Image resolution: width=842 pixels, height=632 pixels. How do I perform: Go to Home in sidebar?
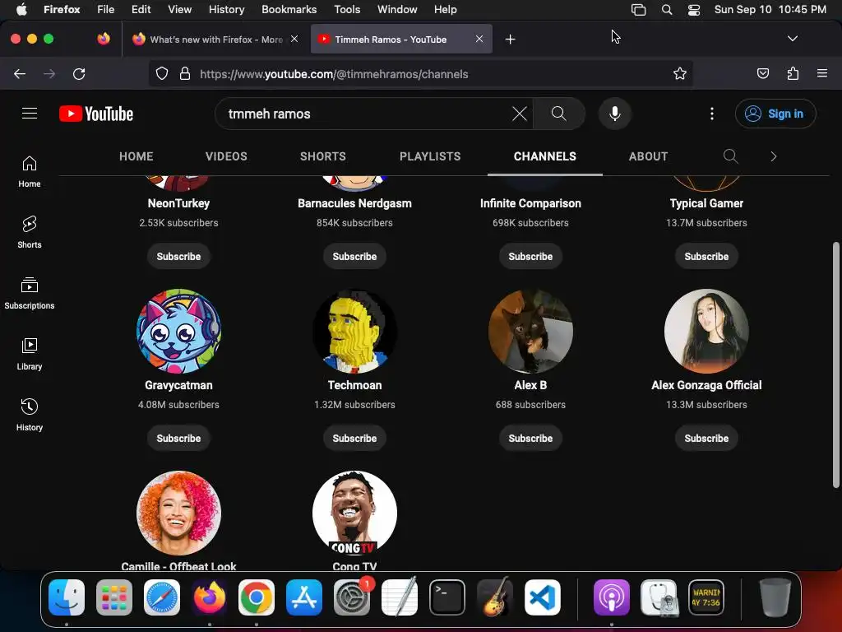coord(30,172)
